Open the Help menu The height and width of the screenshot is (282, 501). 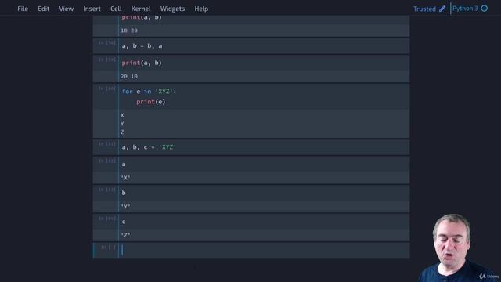pyautogui.click(x=201, y=9)
